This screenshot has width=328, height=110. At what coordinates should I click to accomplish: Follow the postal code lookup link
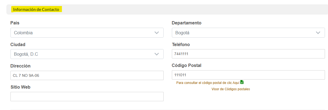(208, 83)
